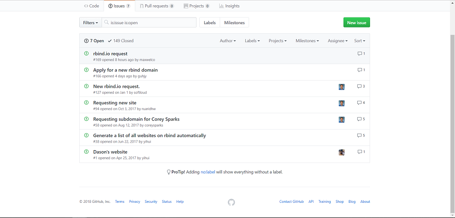Image resolution: width=455 pixels, height=218 pixels.
Task: Open issue 'Apply for a new rbind domain'
Action: tap(125, 70)
